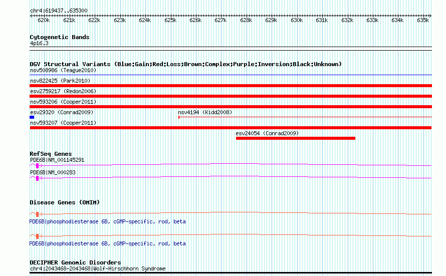Select the nsv593207 (Cooper2011) label

click(63, 123)
